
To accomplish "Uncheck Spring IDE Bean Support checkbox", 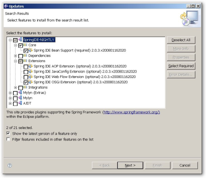I will click(26, 51).
